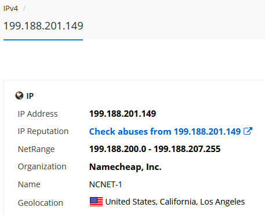265x215 pixels.
Task: Open Check abuses from 199.188.201.149 link
Action: point(165,132)
